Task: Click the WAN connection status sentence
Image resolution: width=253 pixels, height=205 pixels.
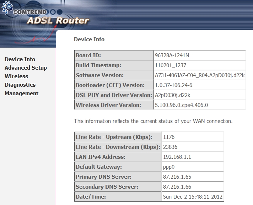Action: pyautogui.click(x=153, y=121)
